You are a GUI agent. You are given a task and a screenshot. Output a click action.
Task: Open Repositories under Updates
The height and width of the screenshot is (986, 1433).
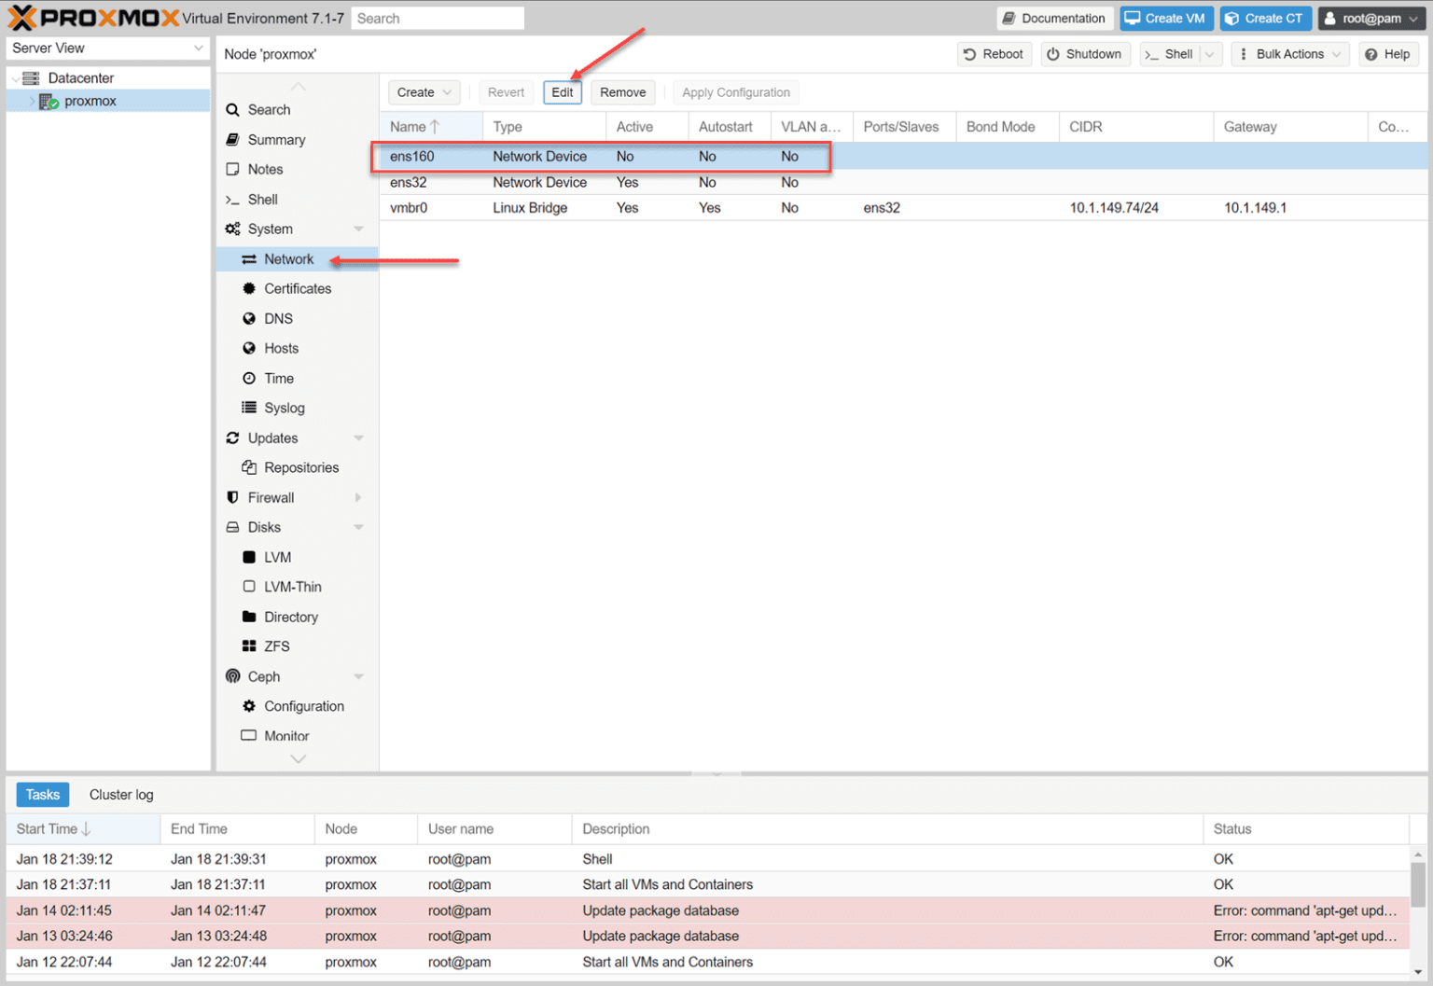300,467
